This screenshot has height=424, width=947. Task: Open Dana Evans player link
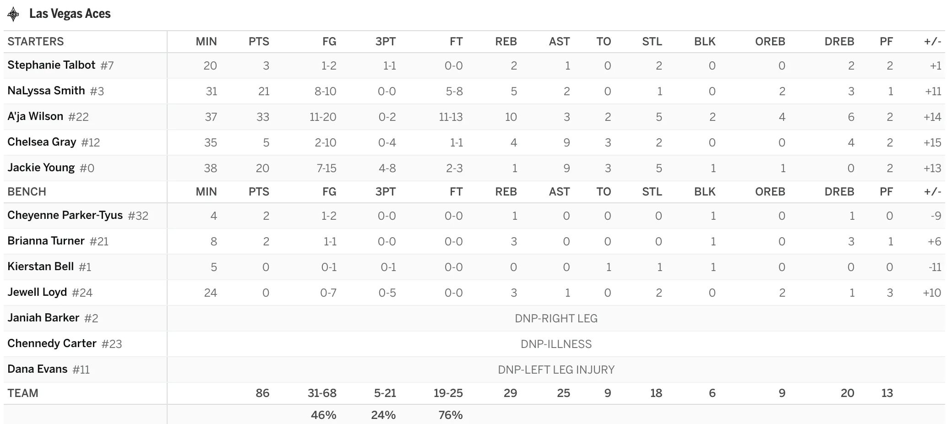37,369
